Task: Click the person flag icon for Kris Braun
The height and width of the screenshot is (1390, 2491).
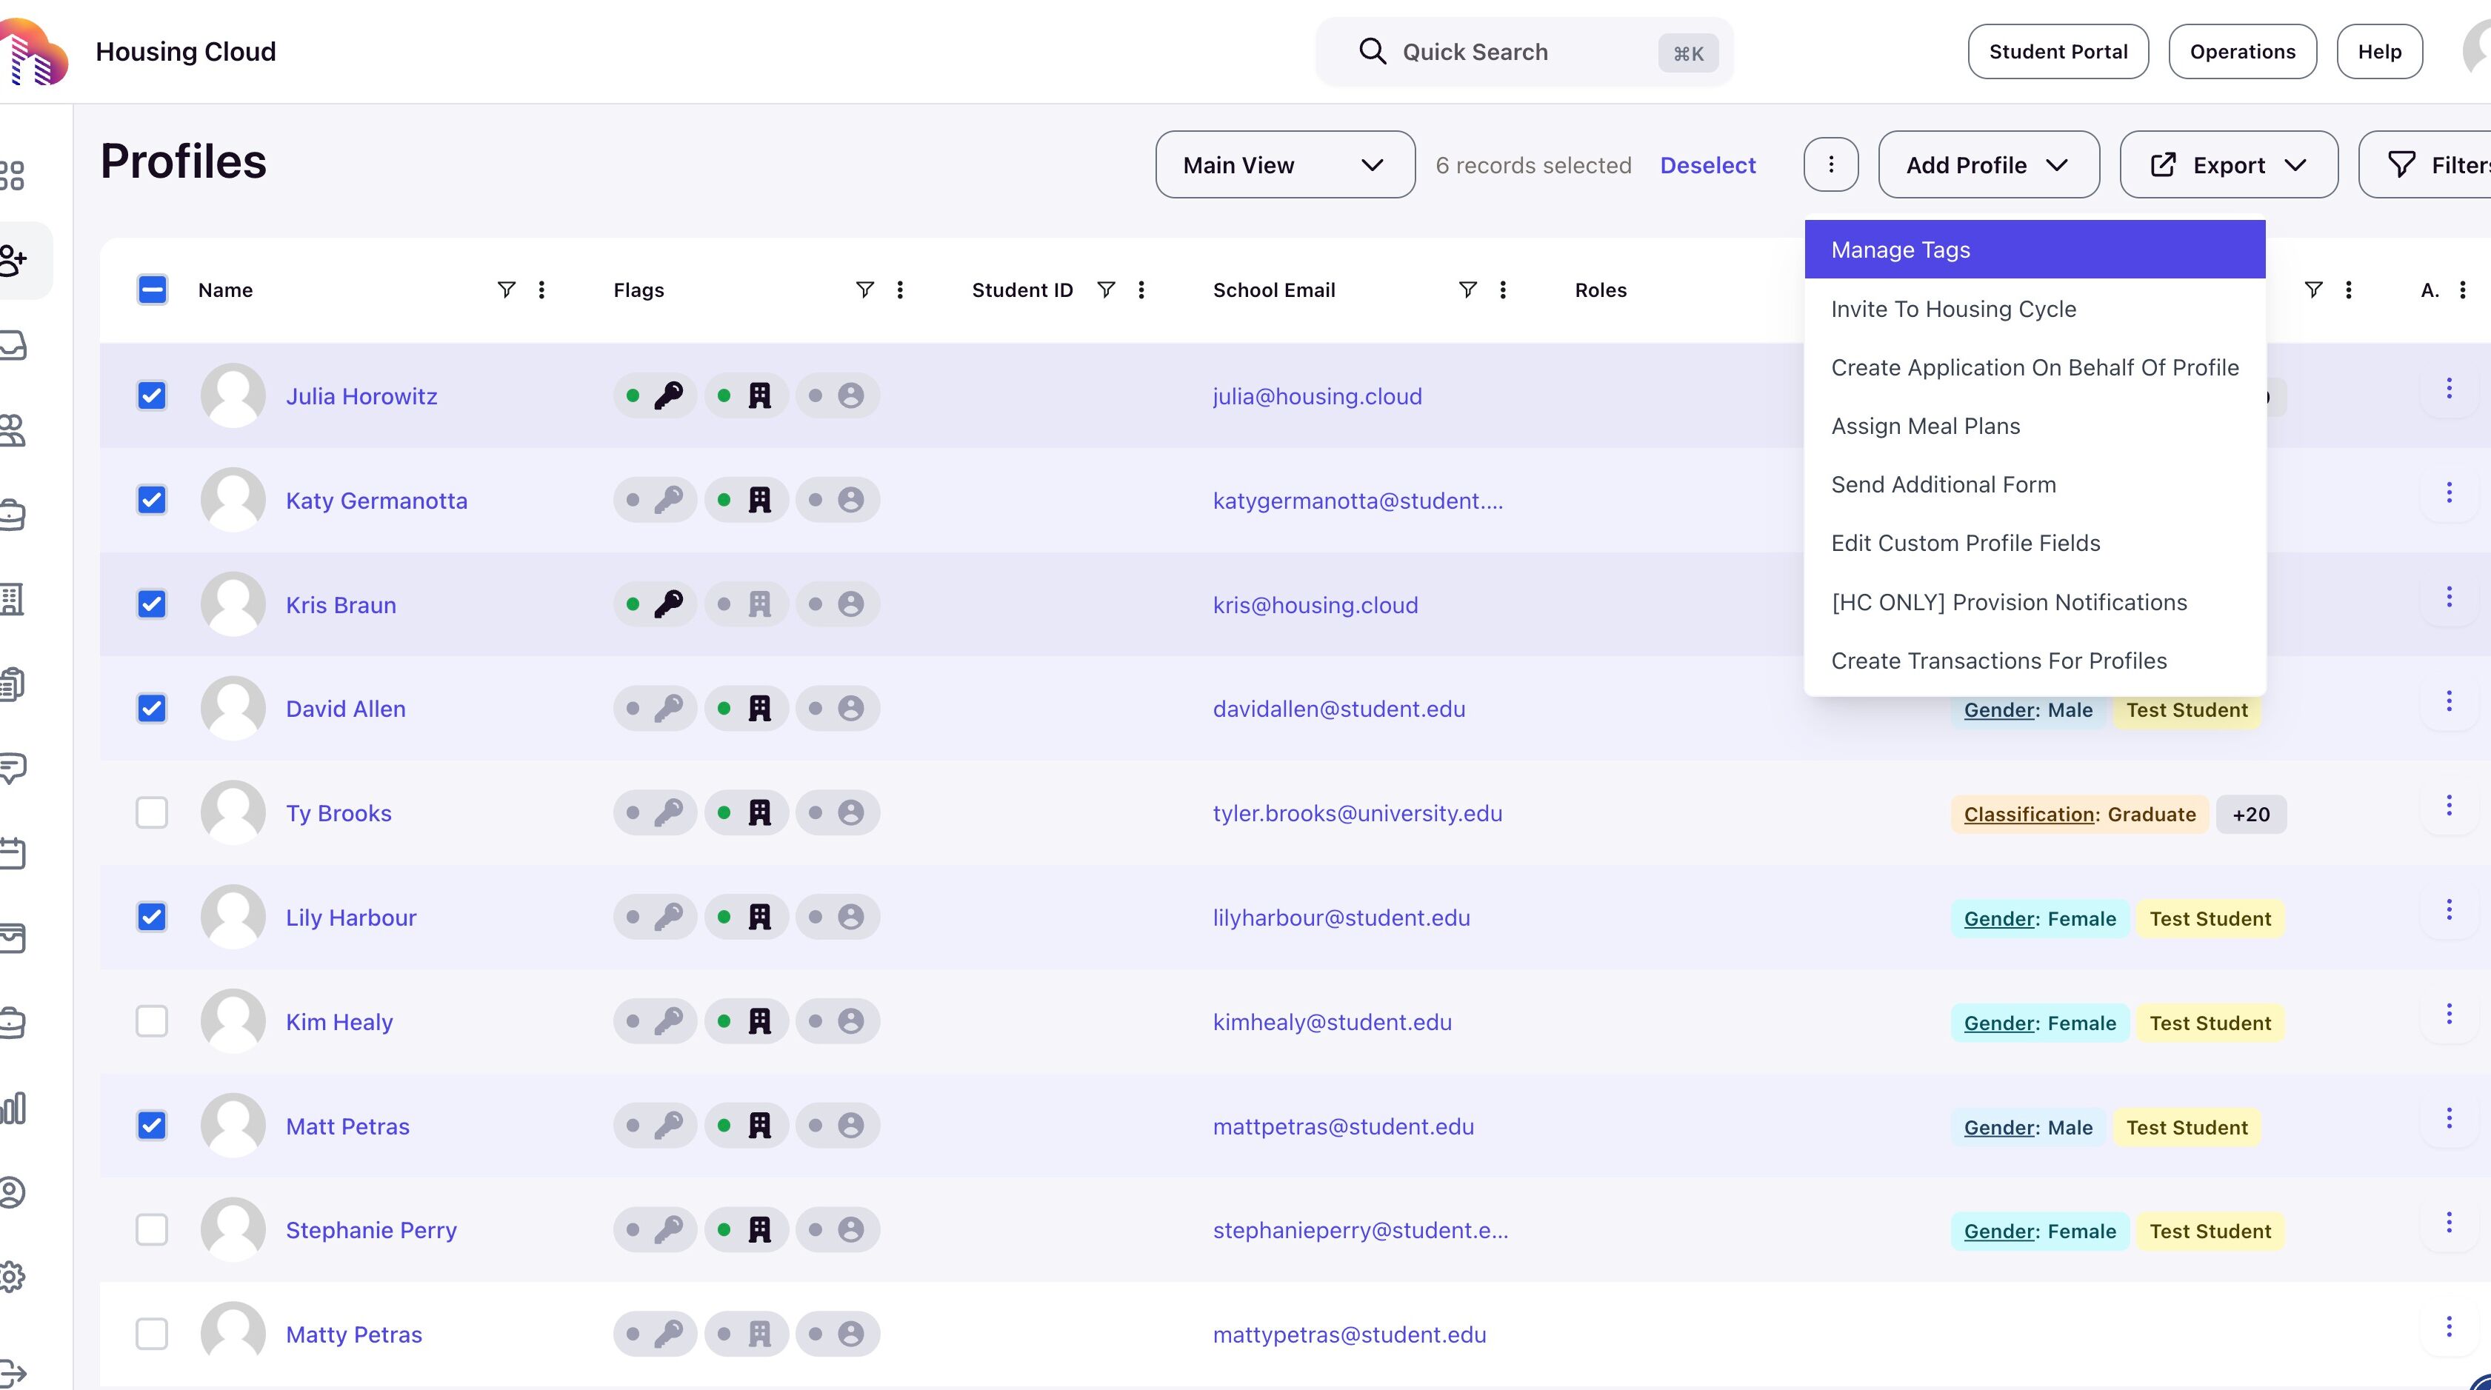Action: 850,604
